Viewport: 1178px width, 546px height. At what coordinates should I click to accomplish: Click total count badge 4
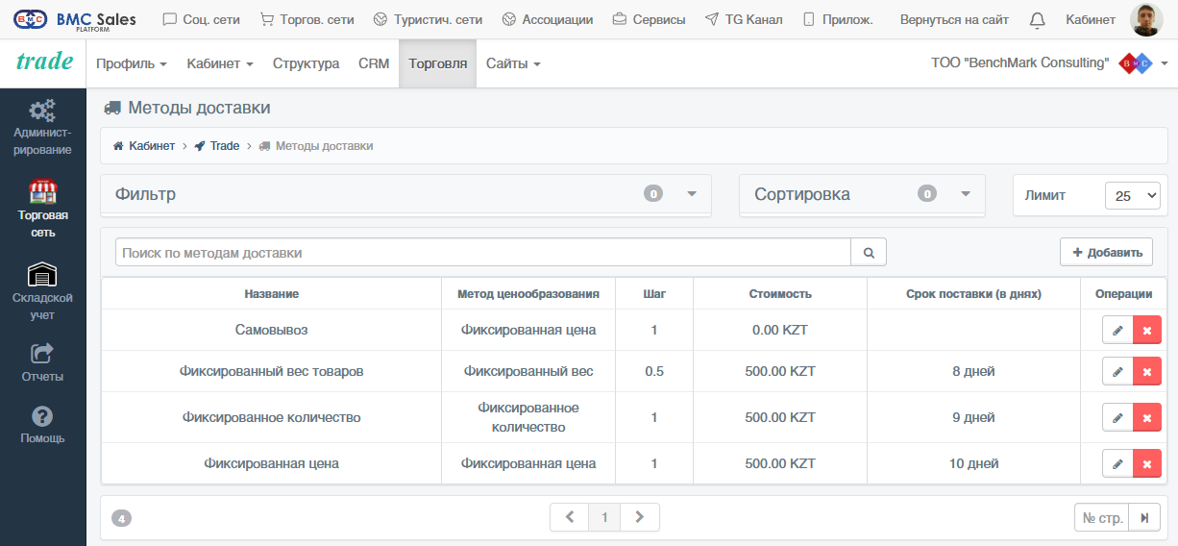coord(121,519)
